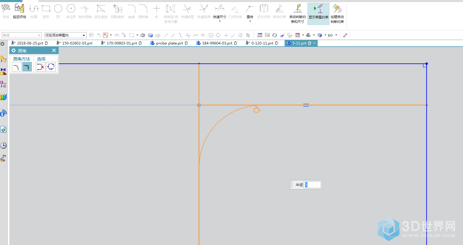Open the 曲线 type filter dropdown

pos(22,35)
